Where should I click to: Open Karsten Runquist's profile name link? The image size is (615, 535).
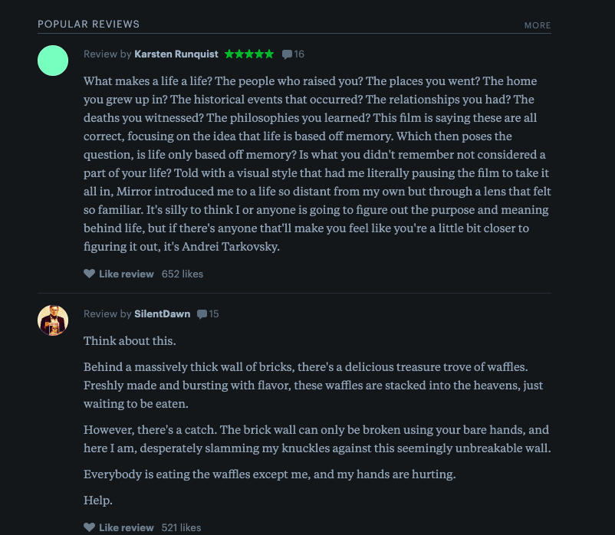(x=176, y=54)
